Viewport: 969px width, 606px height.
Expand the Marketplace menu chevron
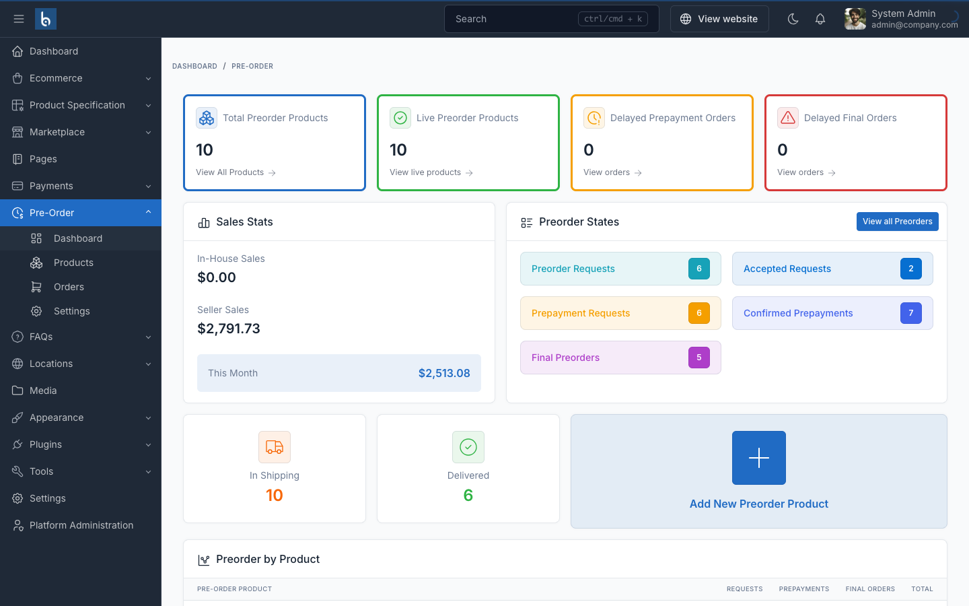[x=148, y=132]
